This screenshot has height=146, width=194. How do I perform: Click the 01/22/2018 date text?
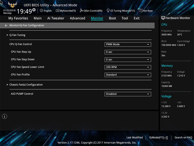9,11
